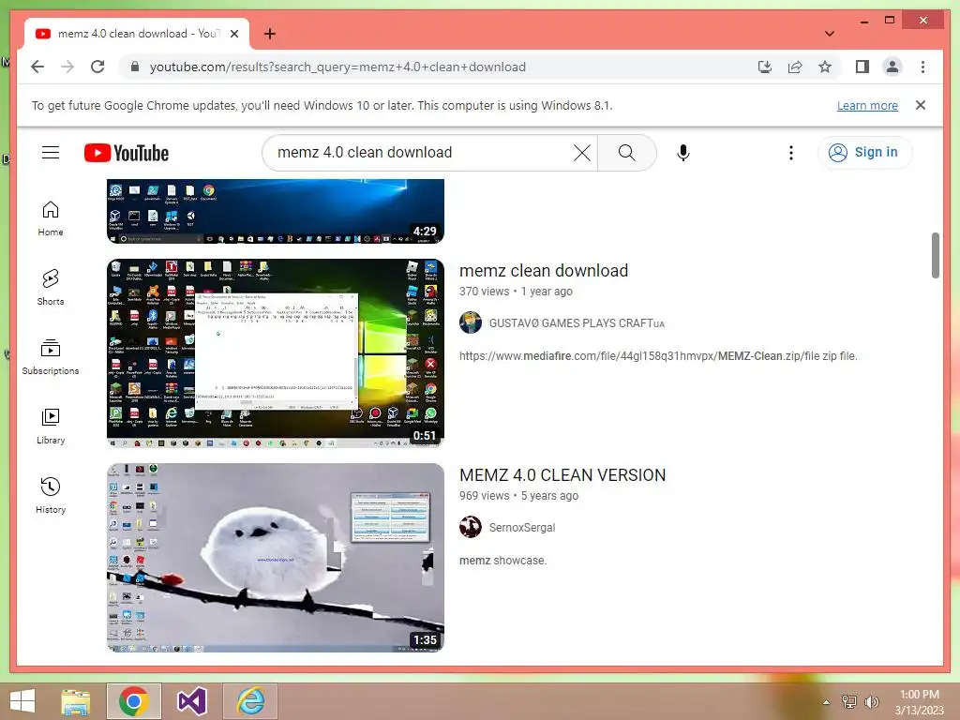960x720 pixels.
Task: Click the address bar URL
Action: tap(337, 67)
